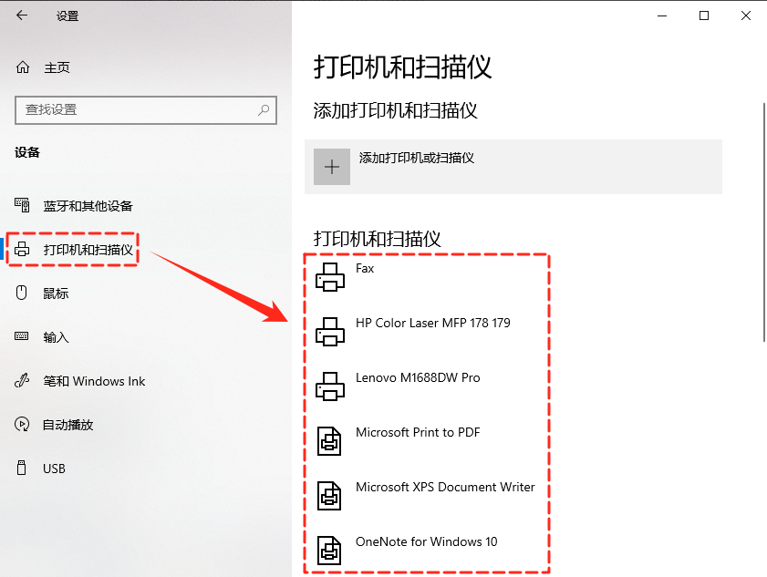Maximize the 设置 window

704,15
